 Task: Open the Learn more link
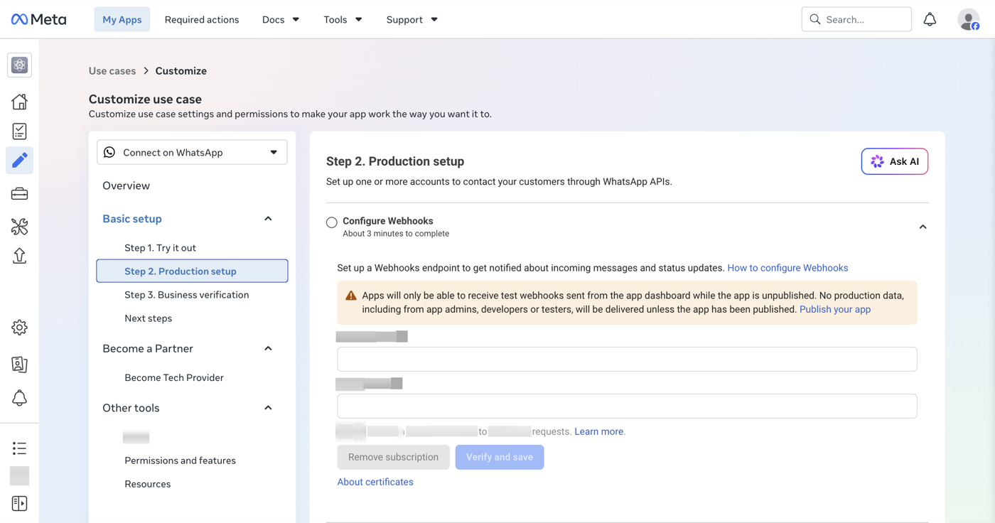click(x=599, y=431)
